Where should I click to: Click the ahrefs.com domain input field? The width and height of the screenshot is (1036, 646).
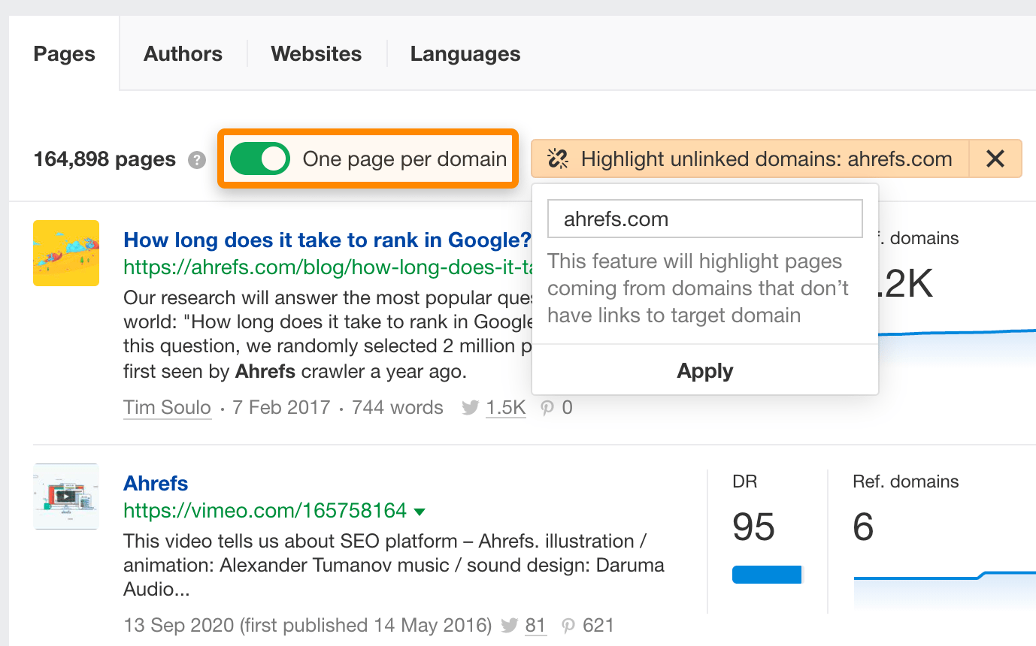tap(704, 219)
